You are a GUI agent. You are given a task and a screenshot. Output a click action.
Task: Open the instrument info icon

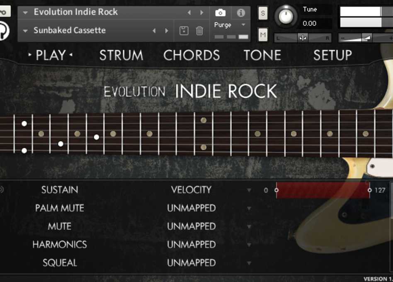[x=241, y=12]
